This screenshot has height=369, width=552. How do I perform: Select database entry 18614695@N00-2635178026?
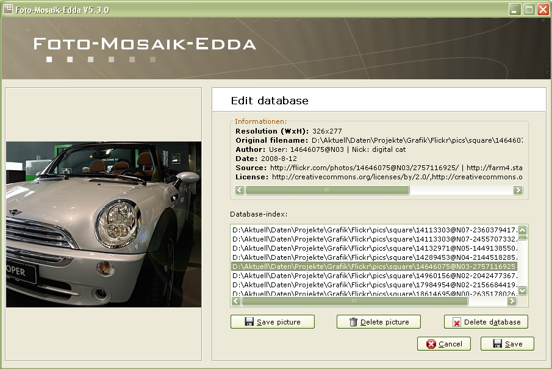(x=375, y=293)
